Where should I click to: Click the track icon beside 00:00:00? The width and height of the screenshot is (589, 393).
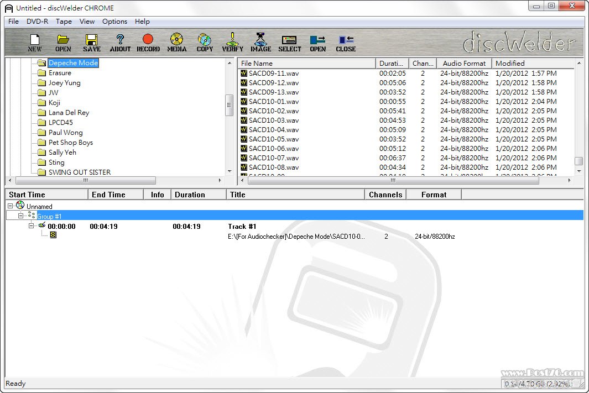tap(41, 226)
